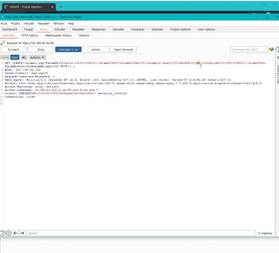Switch to the Dashboard tab

pos(10,30)
